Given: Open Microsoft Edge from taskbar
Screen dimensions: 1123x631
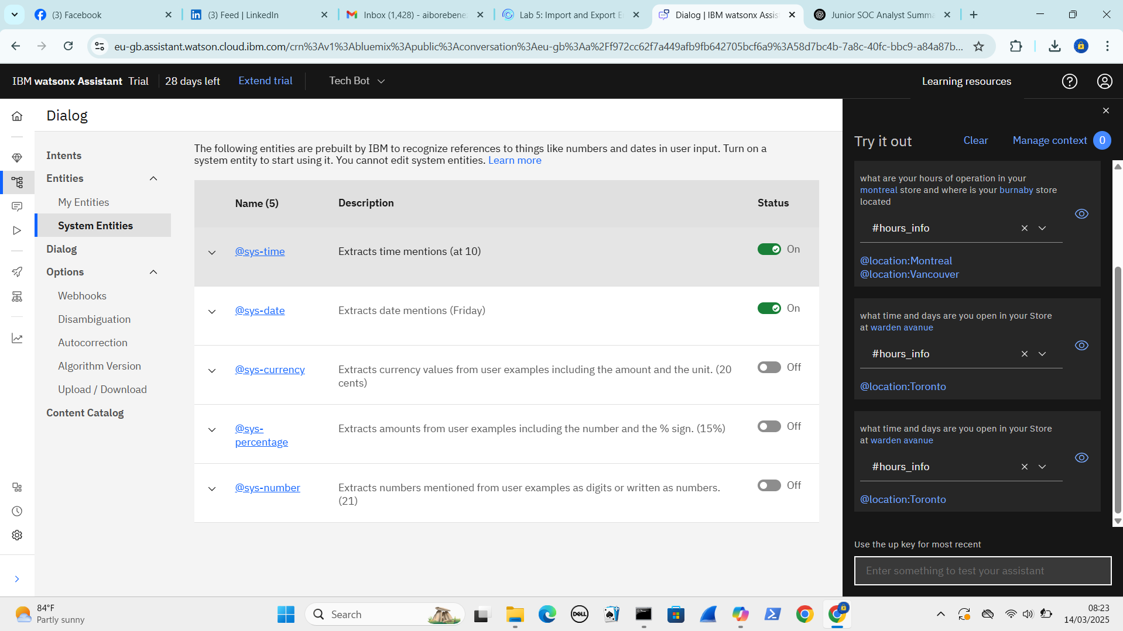Looking at the screenshot, I should [547, 614].
